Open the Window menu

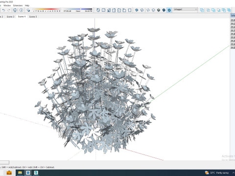click(7, 5)
